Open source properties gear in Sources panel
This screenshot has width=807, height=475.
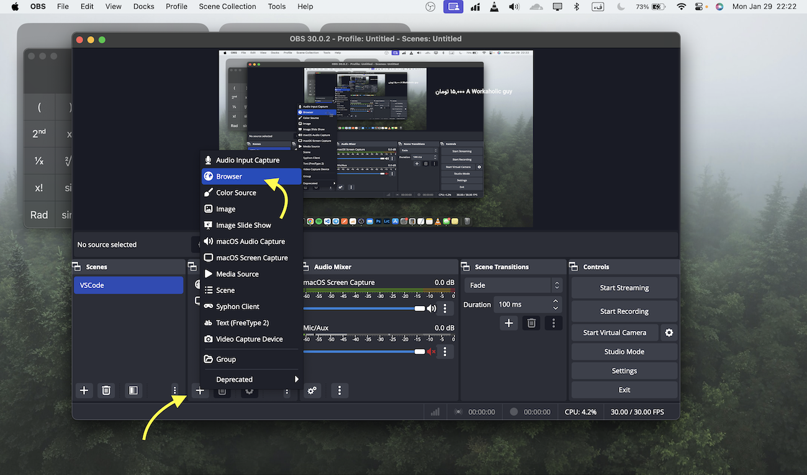[x=250, y=391]
